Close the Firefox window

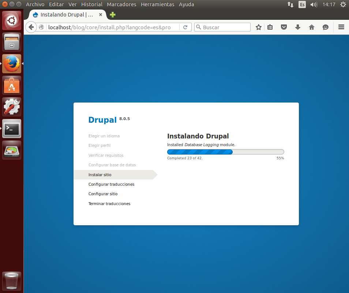tap(5, 4)
